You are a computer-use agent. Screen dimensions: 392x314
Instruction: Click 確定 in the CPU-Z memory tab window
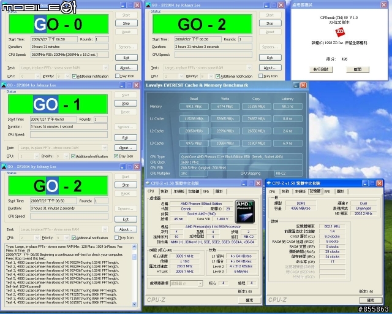point(371,300)
